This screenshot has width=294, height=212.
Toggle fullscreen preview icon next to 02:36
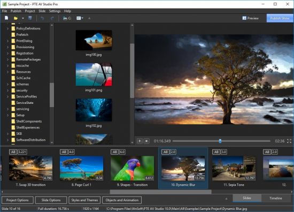tap(289, 141)
